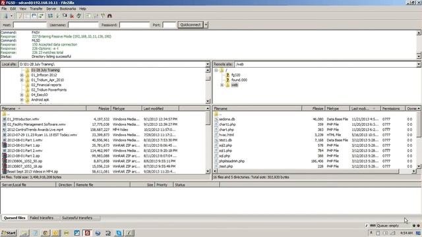Viewport: 422px width, 237px height.
Task: Open the Site Manager dropdown arrow
Action: (x=11, y=16)
